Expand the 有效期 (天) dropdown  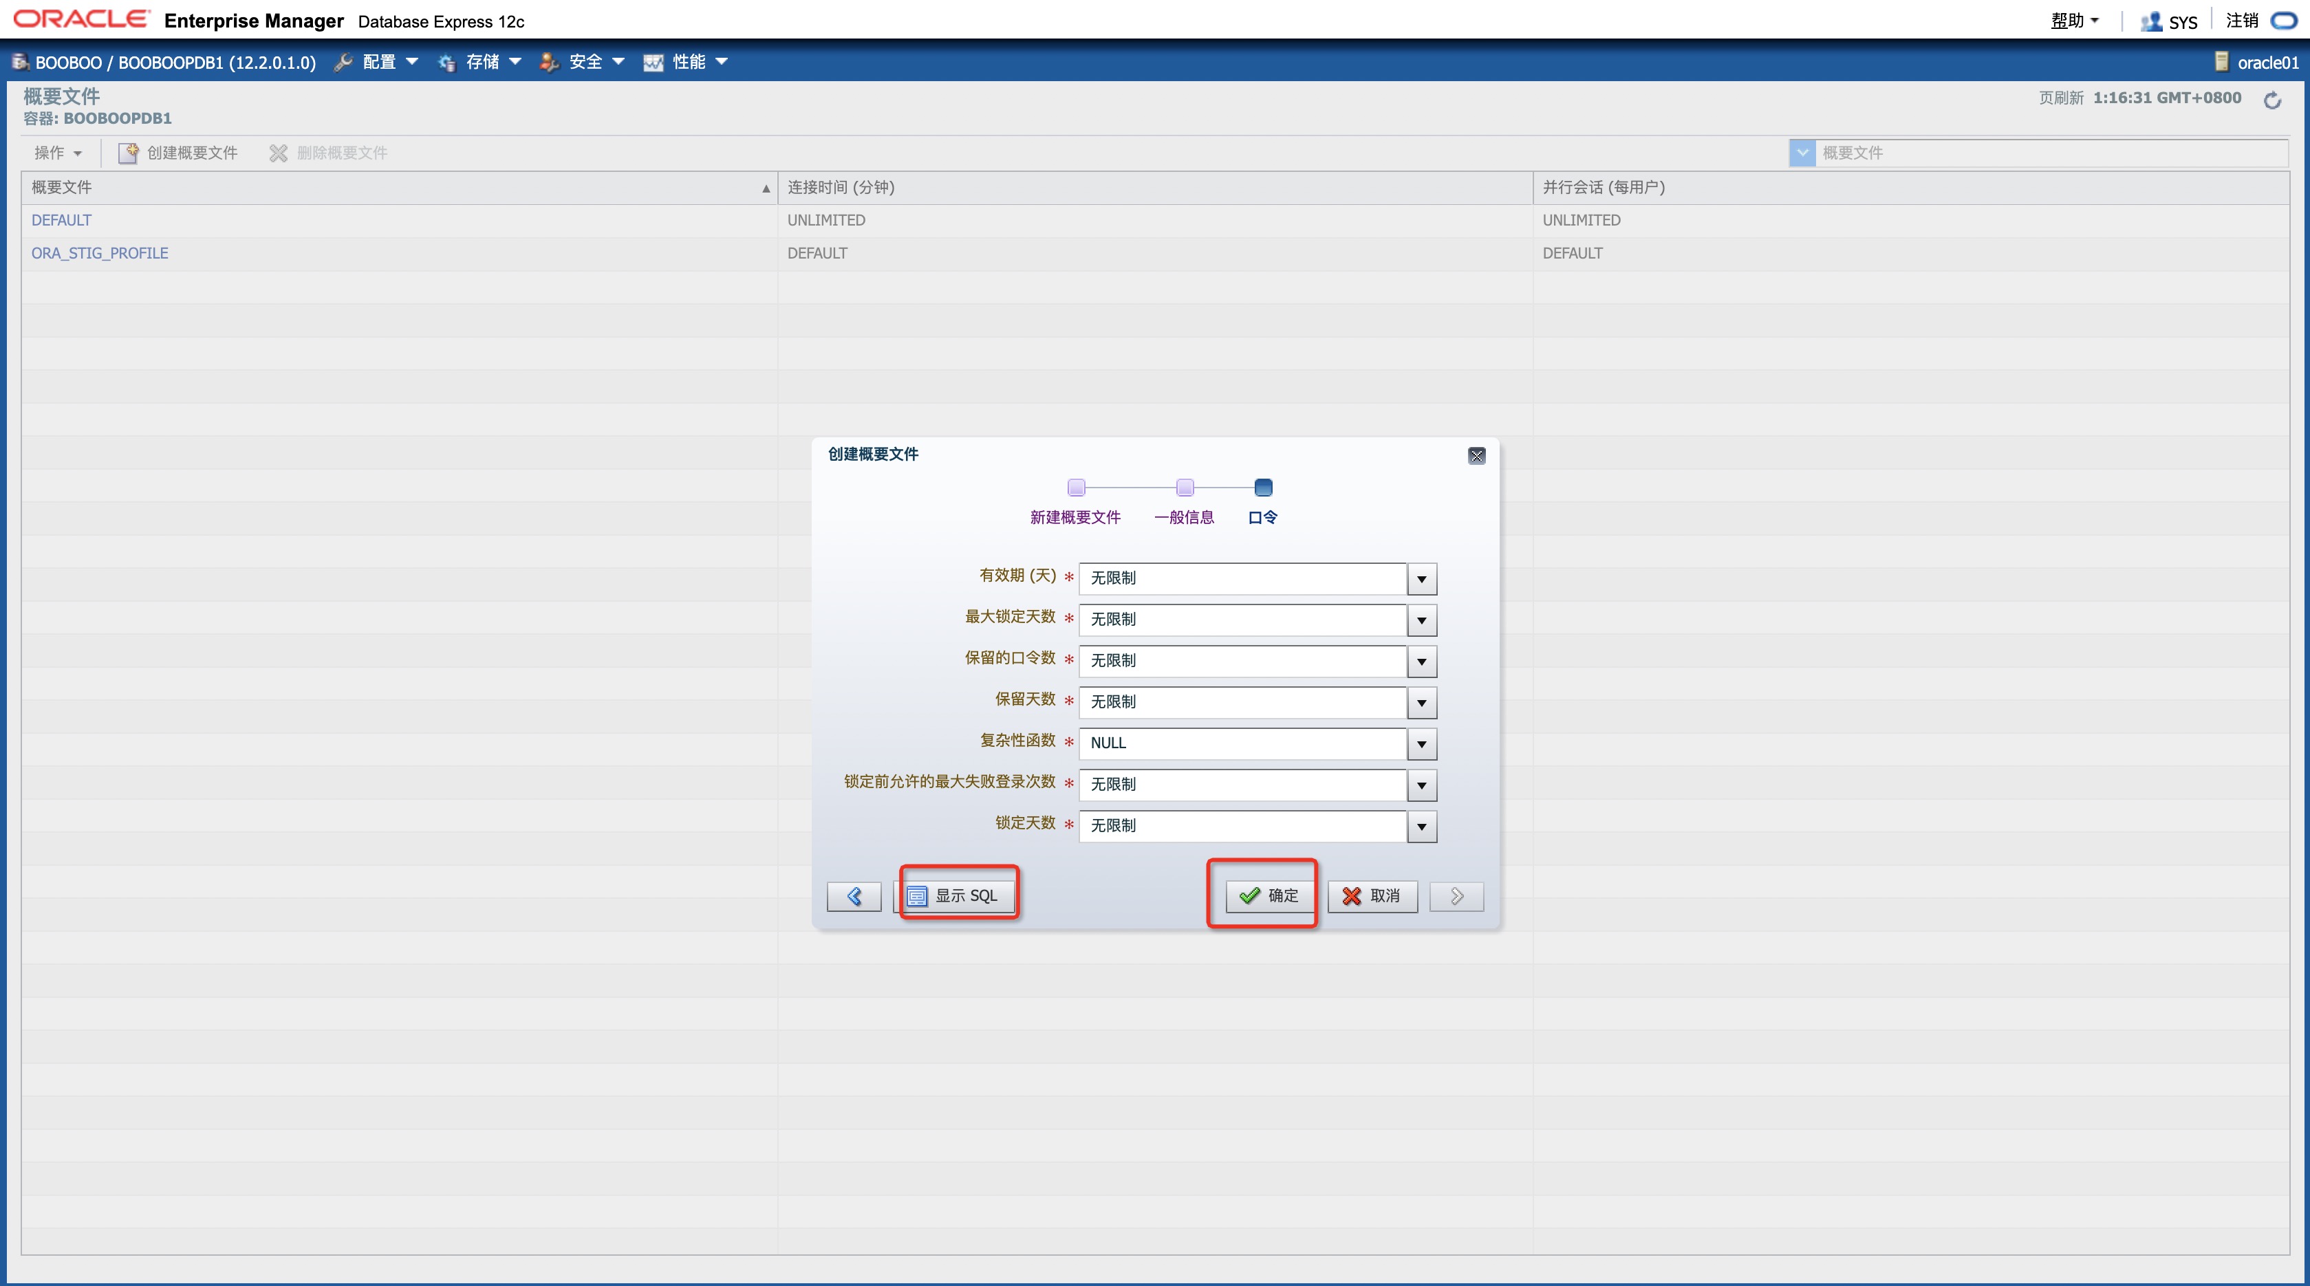[1421, 579]
